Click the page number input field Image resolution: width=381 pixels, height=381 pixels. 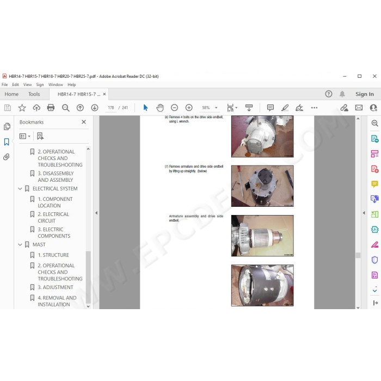111,108
